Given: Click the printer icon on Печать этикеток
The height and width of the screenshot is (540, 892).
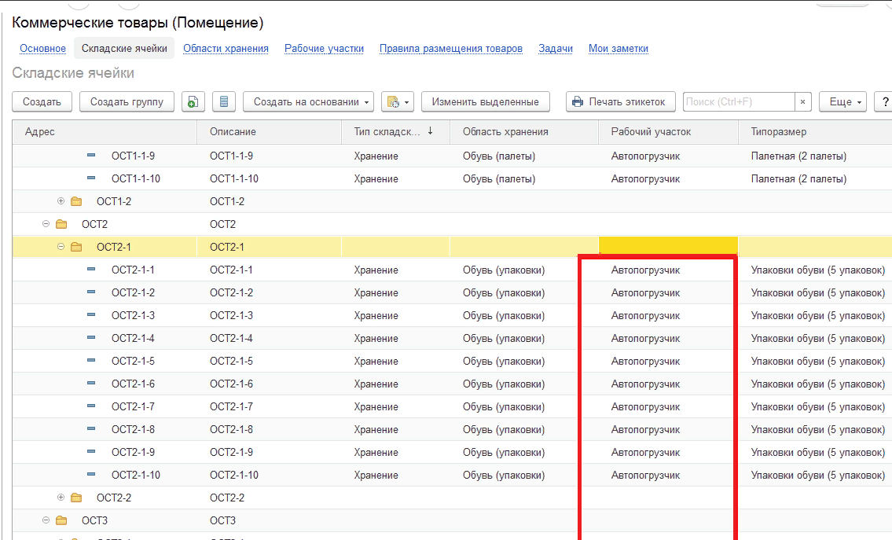Looking at the screenshot, I should [x=578, y=101].
